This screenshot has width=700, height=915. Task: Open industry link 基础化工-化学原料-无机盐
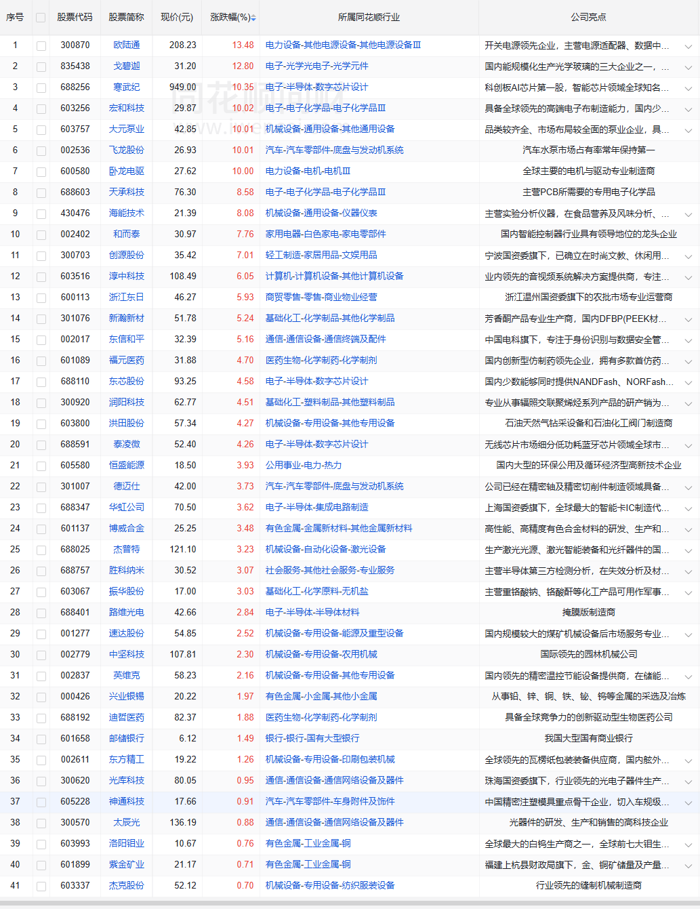click(x=317, y=591)
